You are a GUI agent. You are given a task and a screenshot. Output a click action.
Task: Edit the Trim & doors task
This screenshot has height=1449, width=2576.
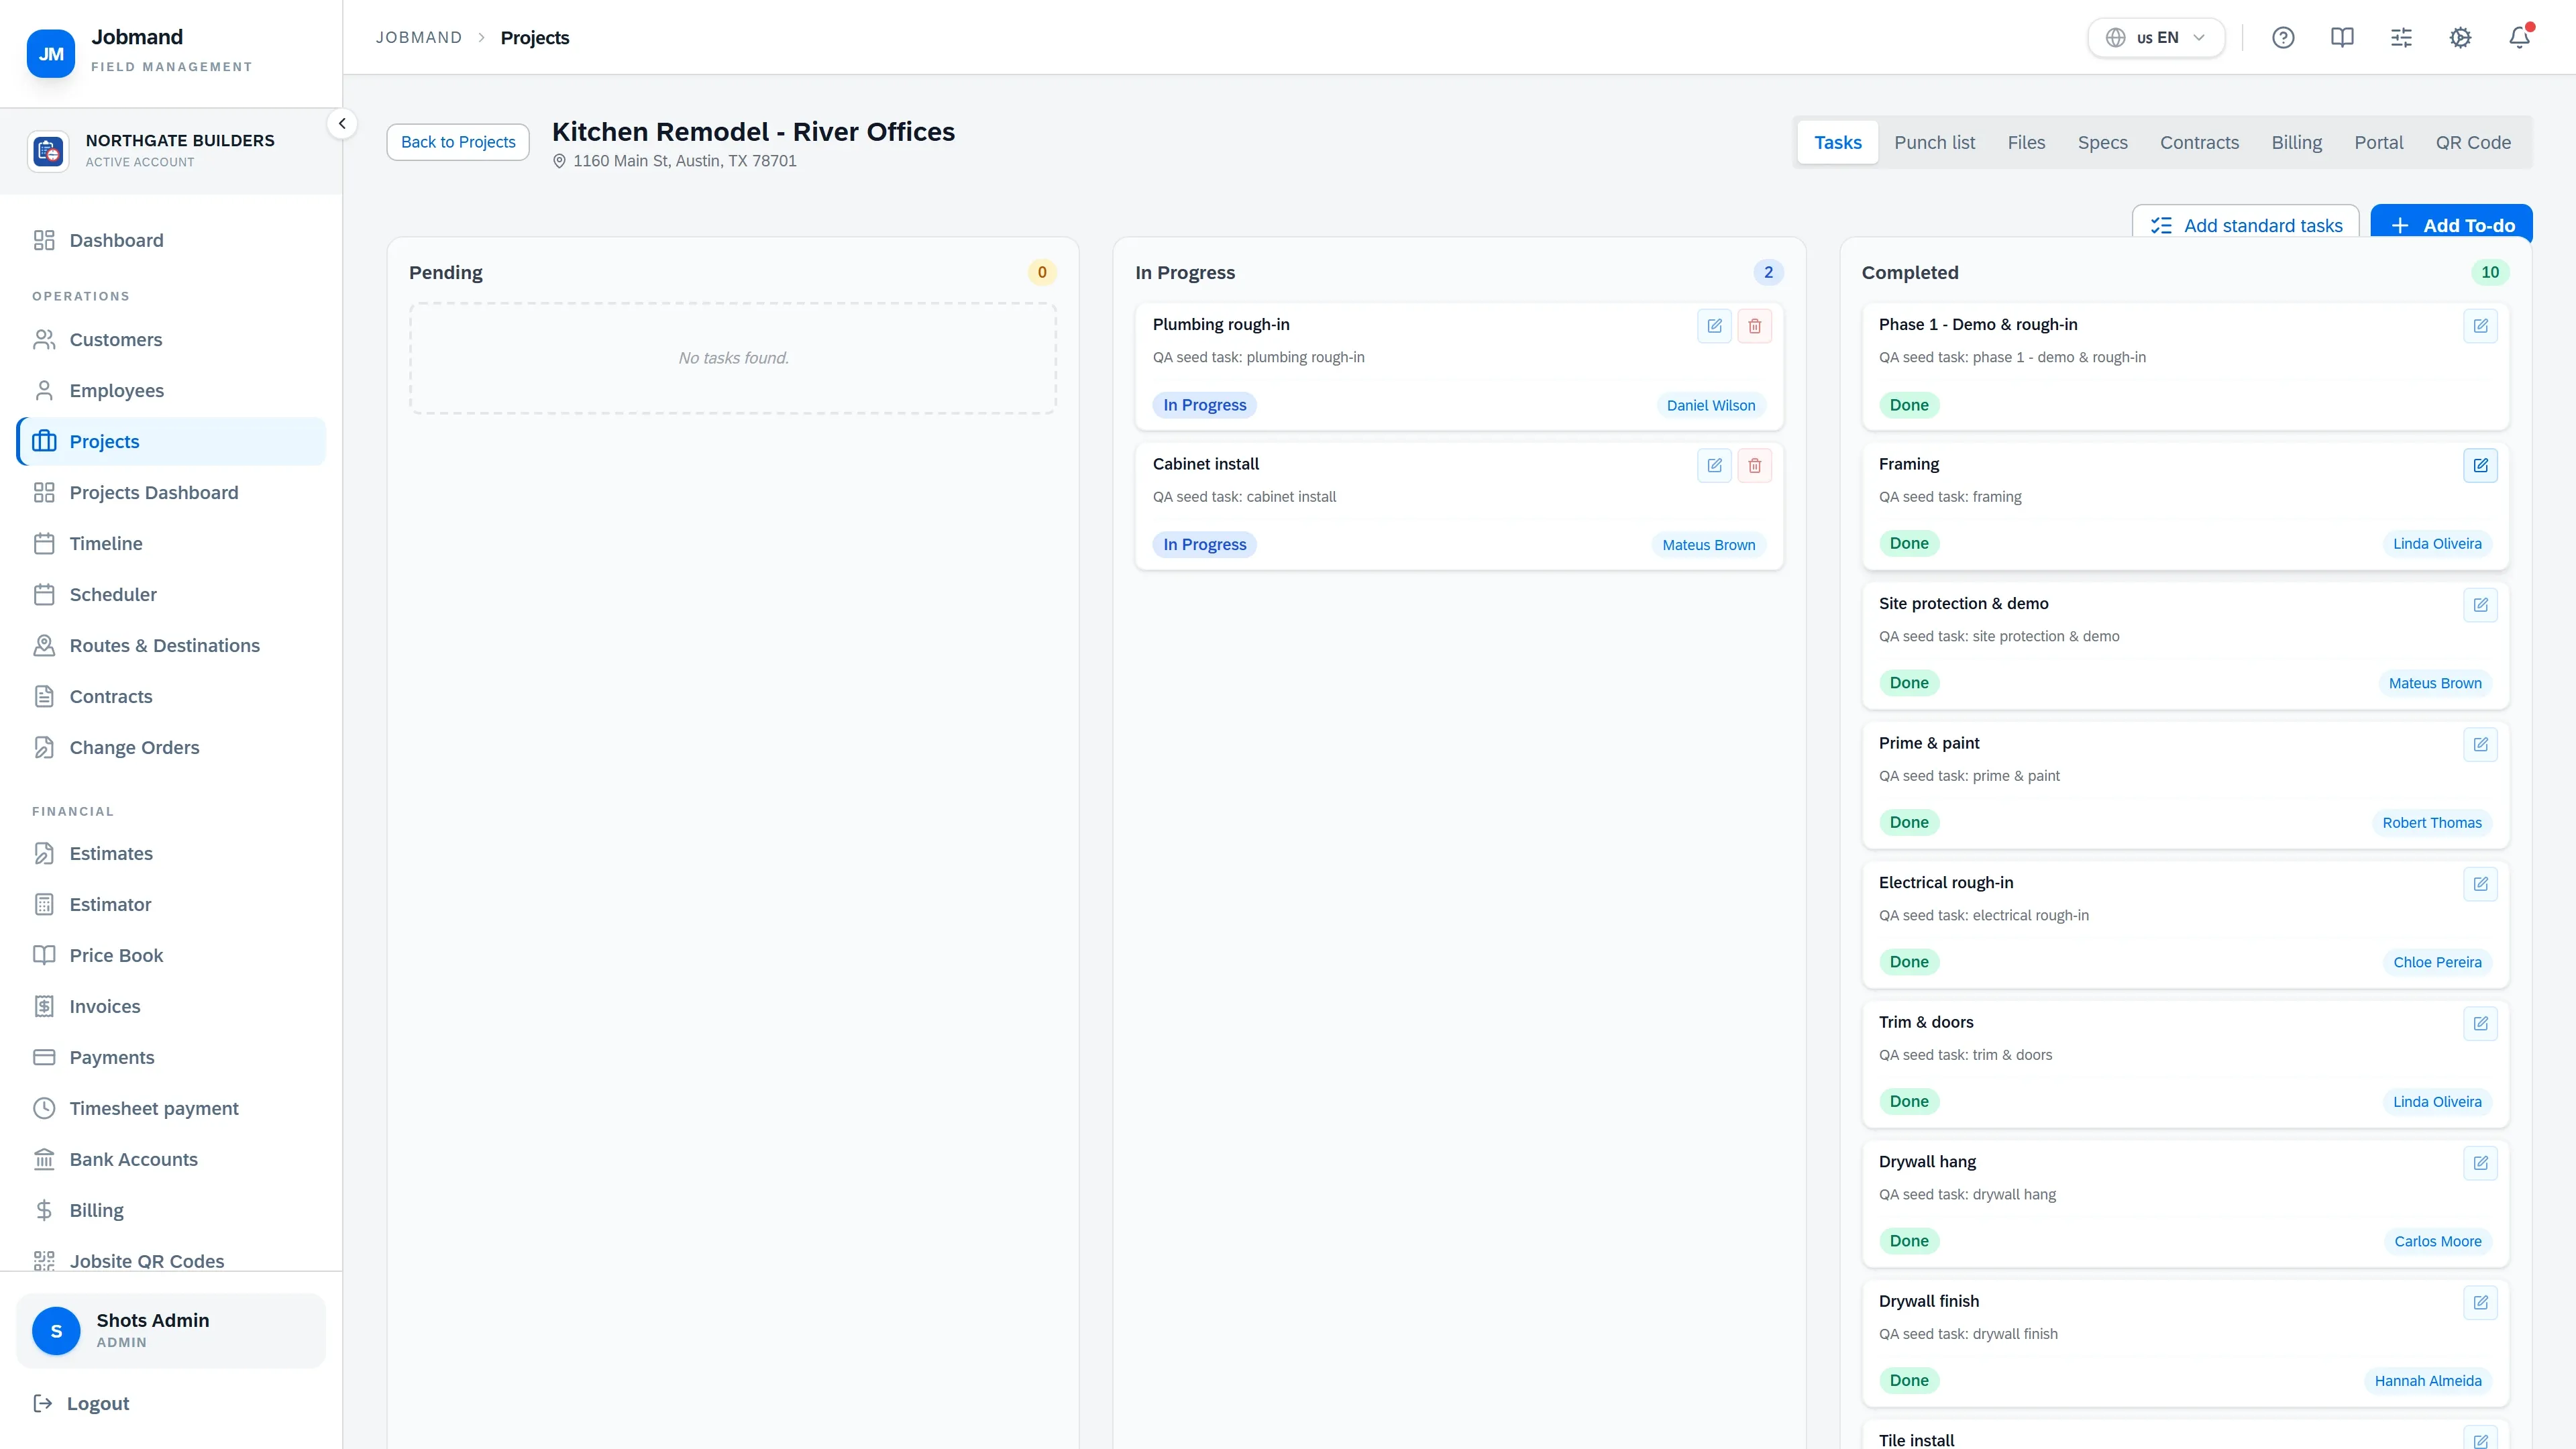(x=2480, y=1023)
